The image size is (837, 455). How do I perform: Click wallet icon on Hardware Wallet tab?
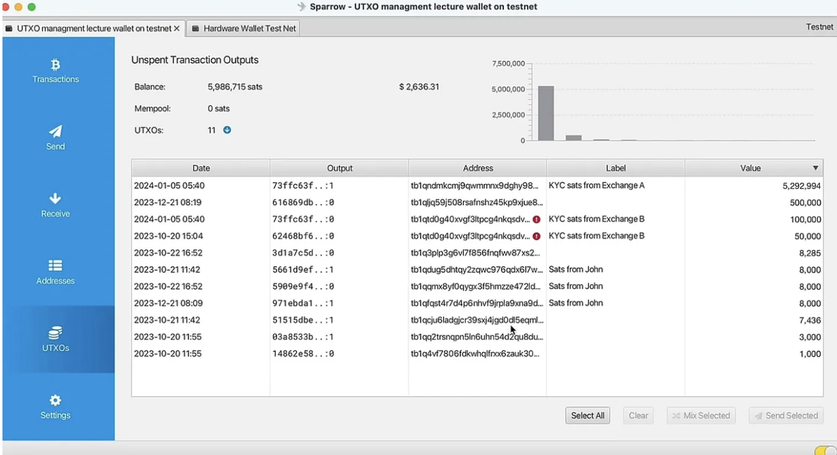[x=196, y=28]
